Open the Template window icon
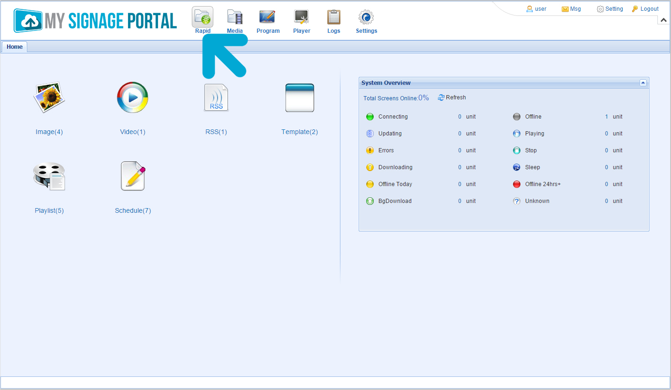 coord(300,97)
